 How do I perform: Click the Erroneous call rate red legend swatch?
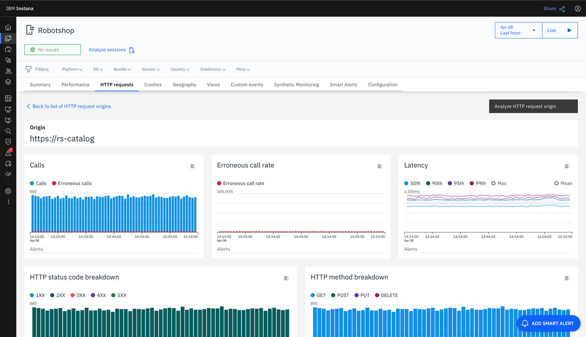pyautogui.click(x=219, y=183)
